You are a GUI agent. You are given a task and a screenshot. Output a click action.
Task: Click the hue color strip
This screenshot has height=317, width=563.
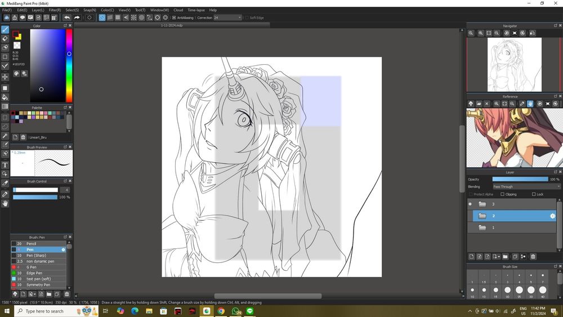coord(69,66)
